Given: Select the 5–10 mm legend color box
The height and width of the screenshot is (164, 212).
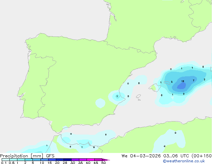Looking at the screenshot, I should tap(36, 160).
